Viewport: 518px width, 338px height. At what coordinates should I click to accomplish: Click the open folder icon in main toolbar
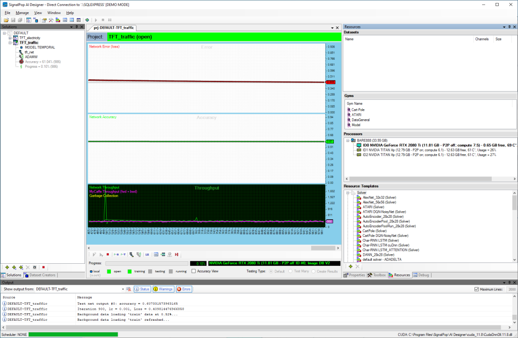click(x=6, y=20)
